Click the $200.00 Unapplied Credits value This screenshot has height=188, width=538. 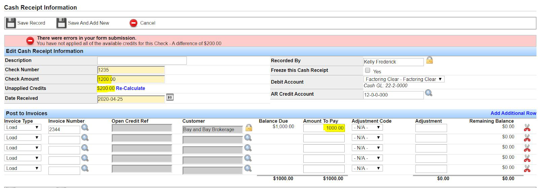pos(106,88)
